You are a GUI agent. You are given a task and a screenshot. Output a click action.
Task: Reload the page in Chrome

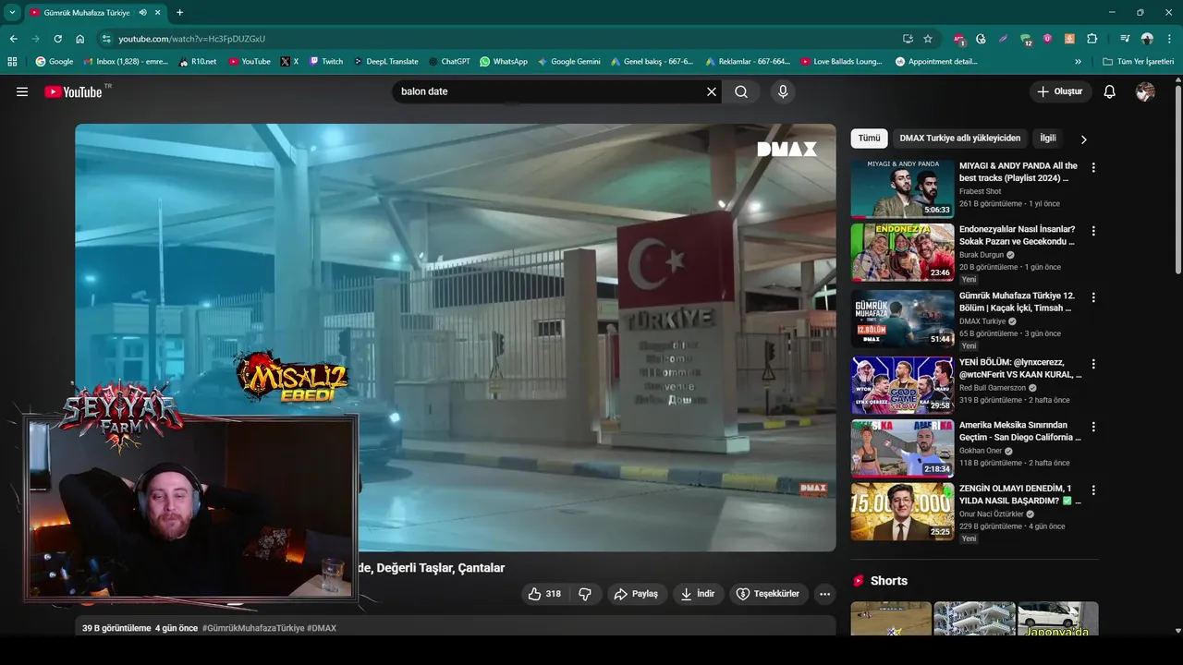coord(57,39)
